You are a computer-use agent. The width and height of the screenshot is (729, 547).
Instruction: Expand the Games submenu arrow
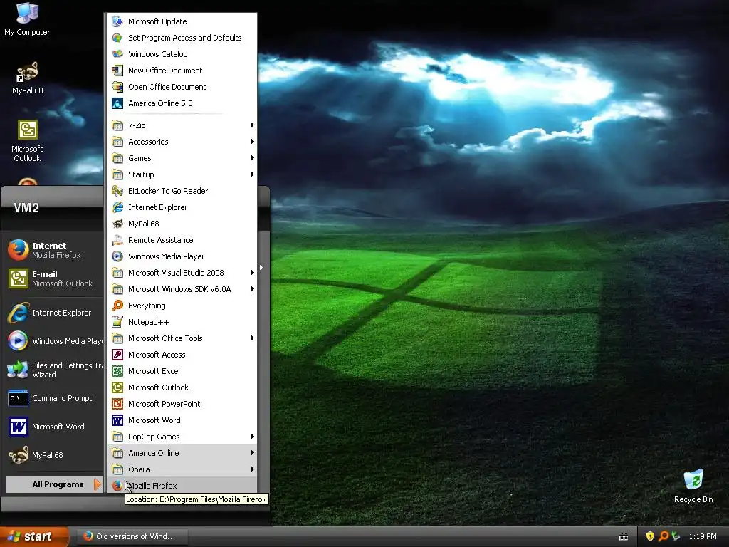(253, 158)
